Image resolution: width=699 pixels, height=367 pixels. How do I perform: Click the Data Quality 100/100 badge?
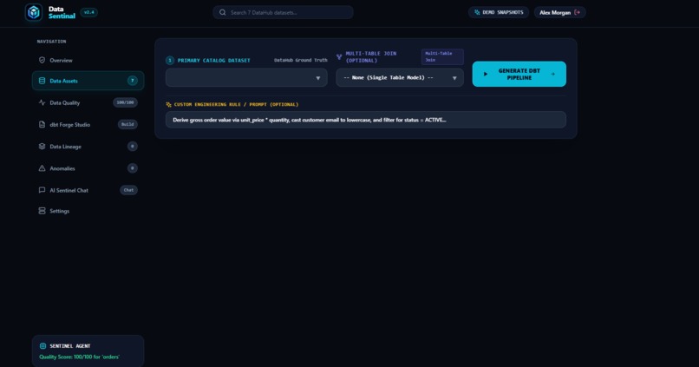(x=125, y=102)
